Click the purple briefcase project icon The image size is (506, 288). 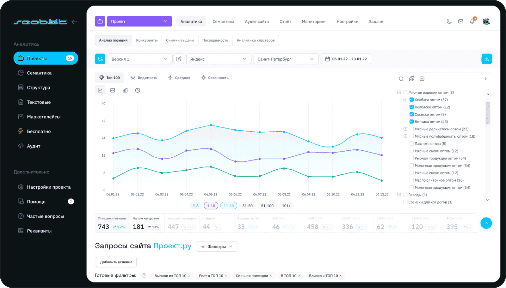coord(100,21)
